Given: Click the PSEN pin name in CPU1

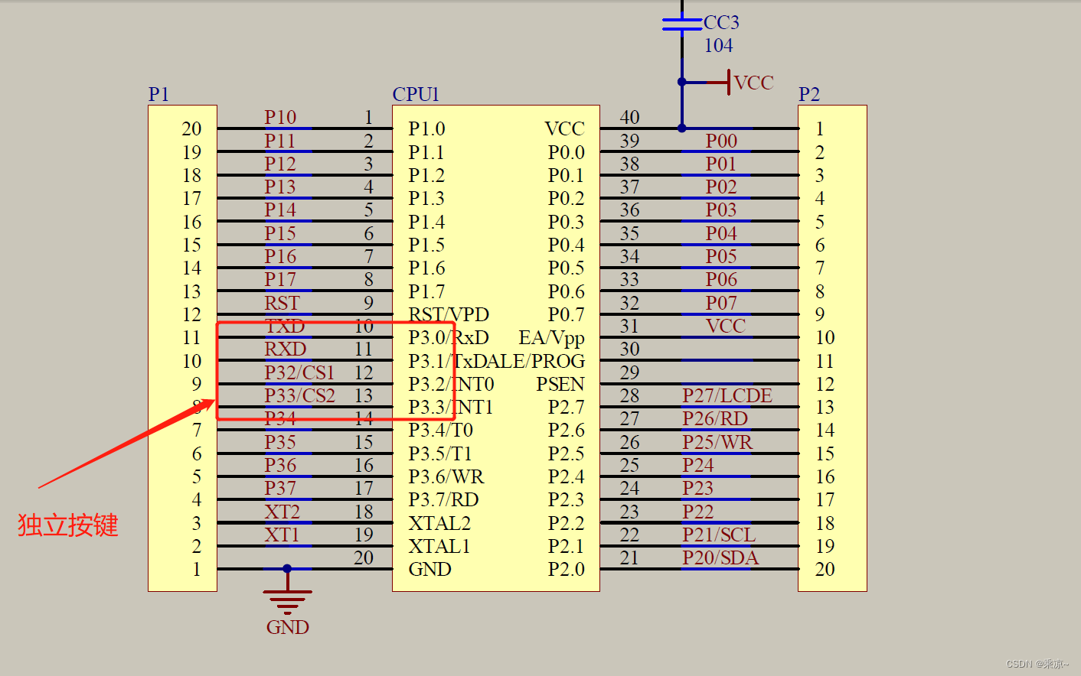Looking at the screenshot, I should tap(560, 384).
